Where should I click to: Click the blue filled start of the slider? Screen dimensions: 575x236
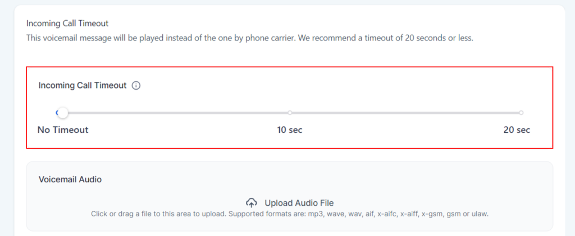click(x=57, y=113)
